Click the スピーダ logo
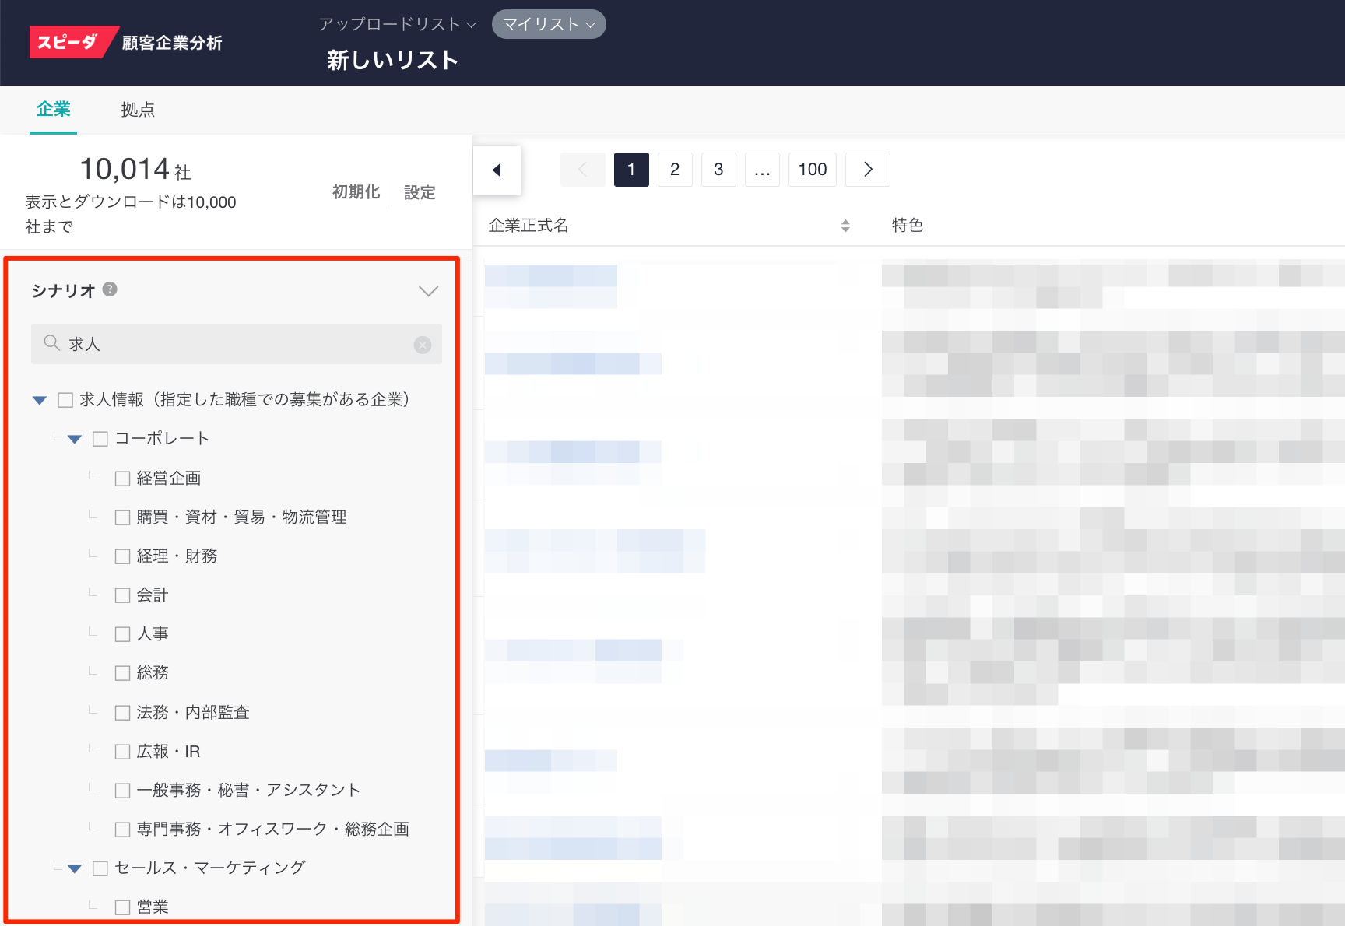The width and height of the screenshot is (1345, 926). click(x=70, y=42)
